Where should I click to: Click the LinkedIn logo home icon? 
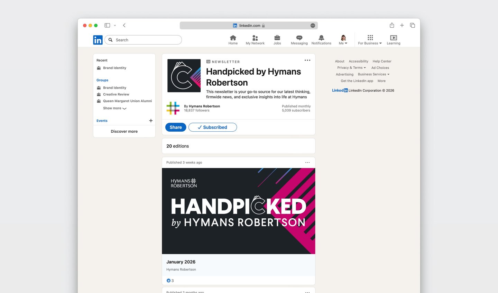[98, 40]
